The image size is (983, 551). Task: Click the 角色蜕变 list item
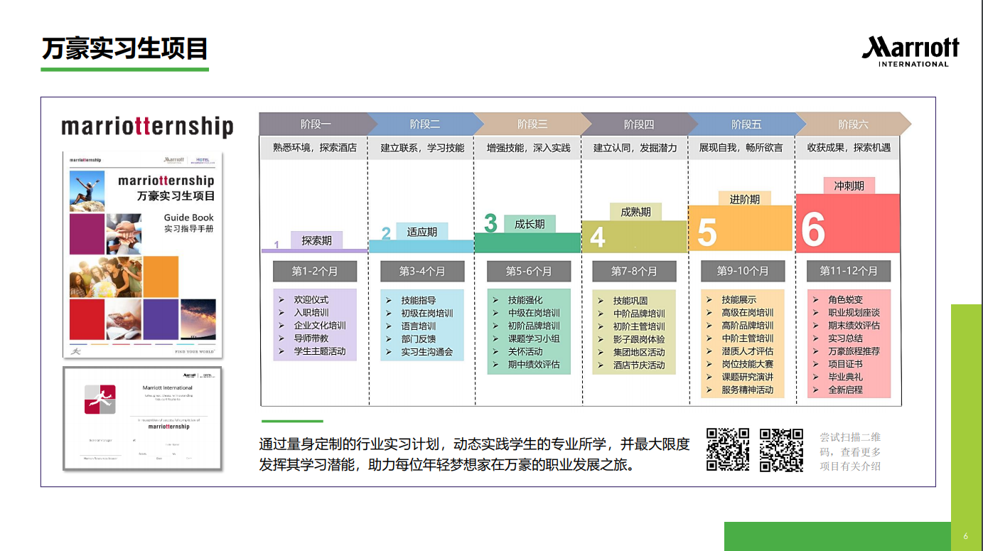846,300
